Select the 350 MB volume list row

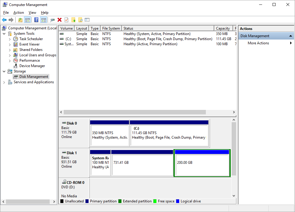pyautogui.click(x=147, y=34)
